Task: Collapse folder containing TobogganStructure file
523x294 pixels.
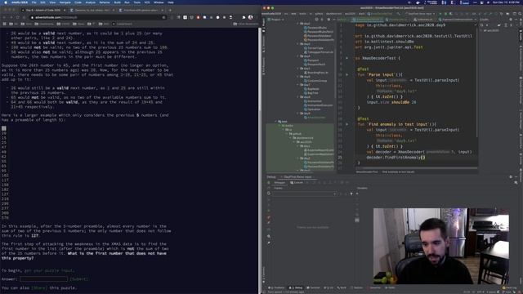Action: (297, 44)
